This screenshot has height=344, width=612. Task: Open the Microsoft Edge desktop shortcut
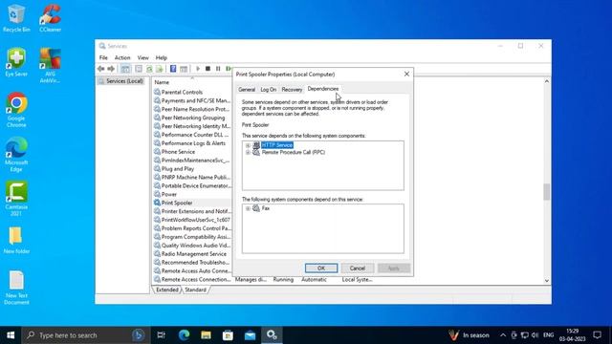point(16,155)
